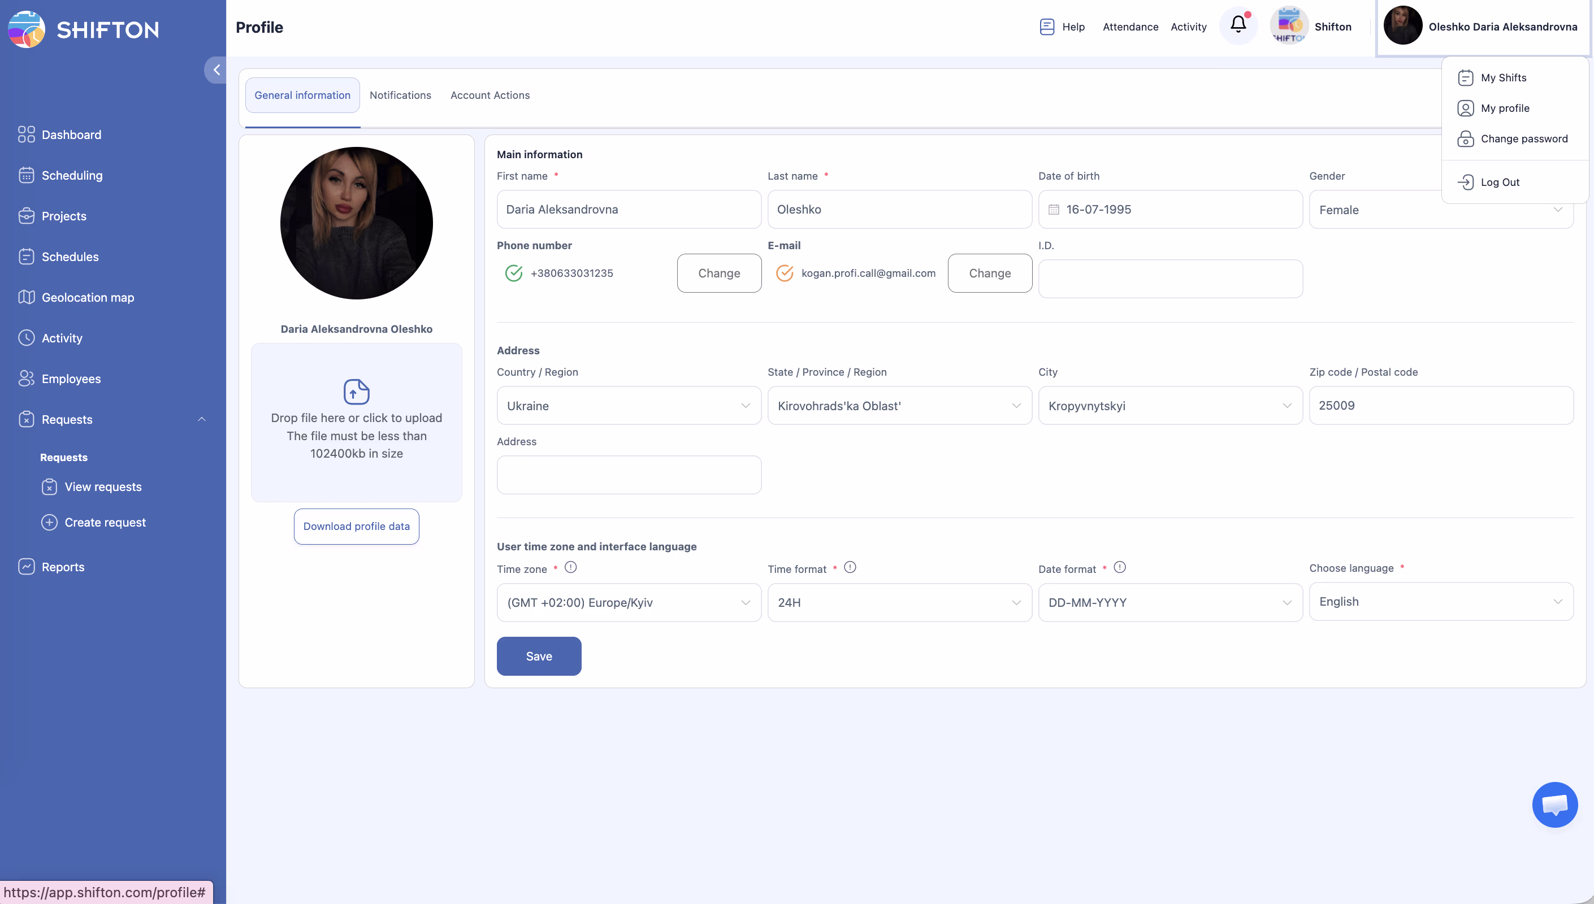Switch to the Notifications tab

(400, 95)
